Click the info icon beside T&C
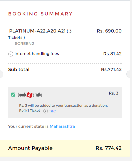This screenshot has width=132, height=161. pos(46,111)
